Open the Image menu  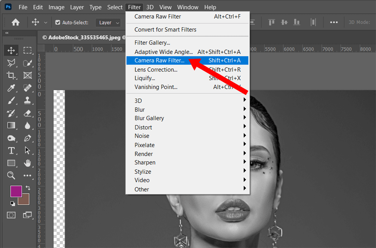click(x=56, y=7)
